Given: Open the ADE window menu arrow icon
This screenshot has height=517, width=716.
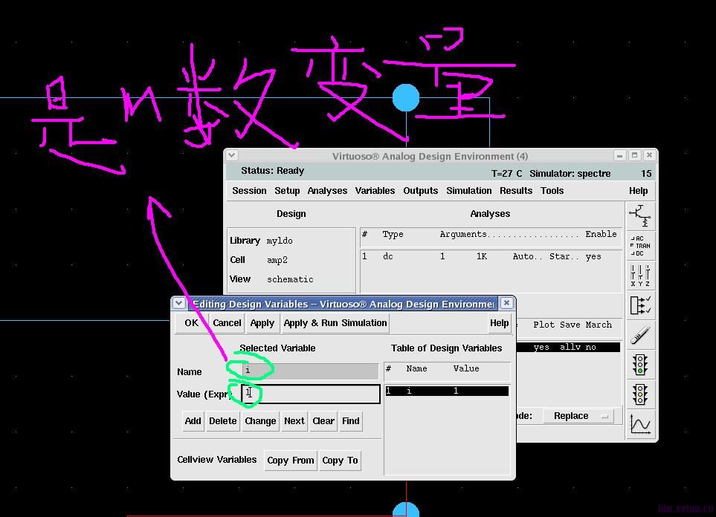Looking at the screenshot, I should pyautogui.click(x=232, y=155).
